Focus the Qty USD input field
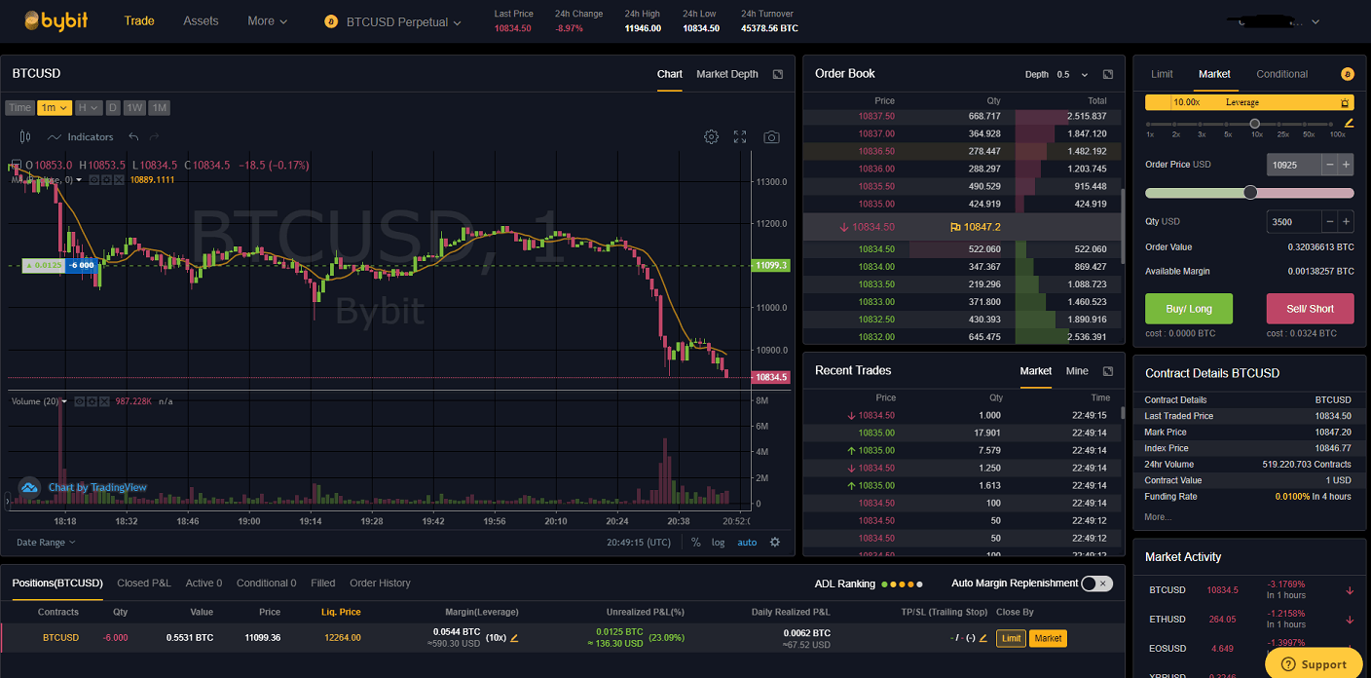 (x=1294, y=222)
